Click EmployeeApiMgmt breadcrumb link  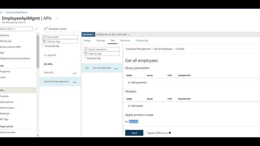tap(16, 12)
